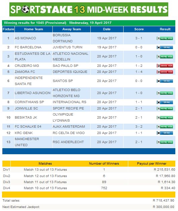This screenshot has height=211, width=178.
Task: Click the Score column header
Action: [139, 29]
